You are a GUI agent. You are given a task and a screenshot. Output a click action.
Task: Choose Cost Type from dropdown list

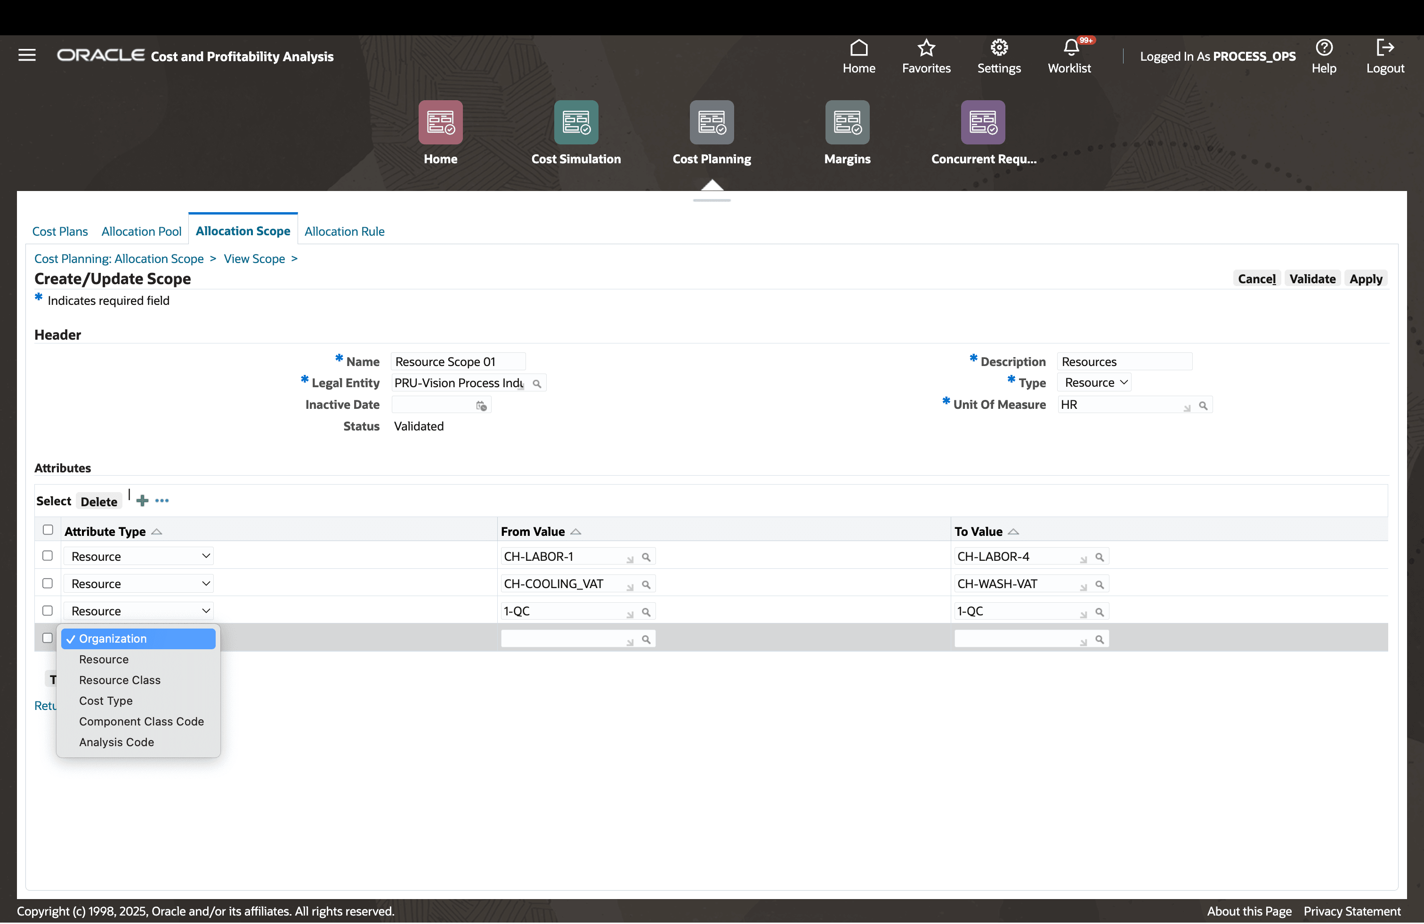[x=106, y=701]
